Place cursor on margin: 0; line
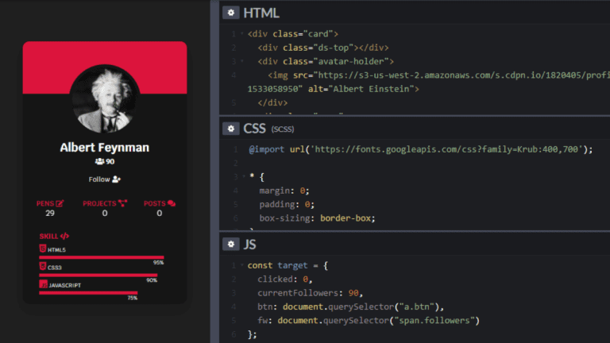Viewport: 610px width, 343px height. click(x=284, y=191)
